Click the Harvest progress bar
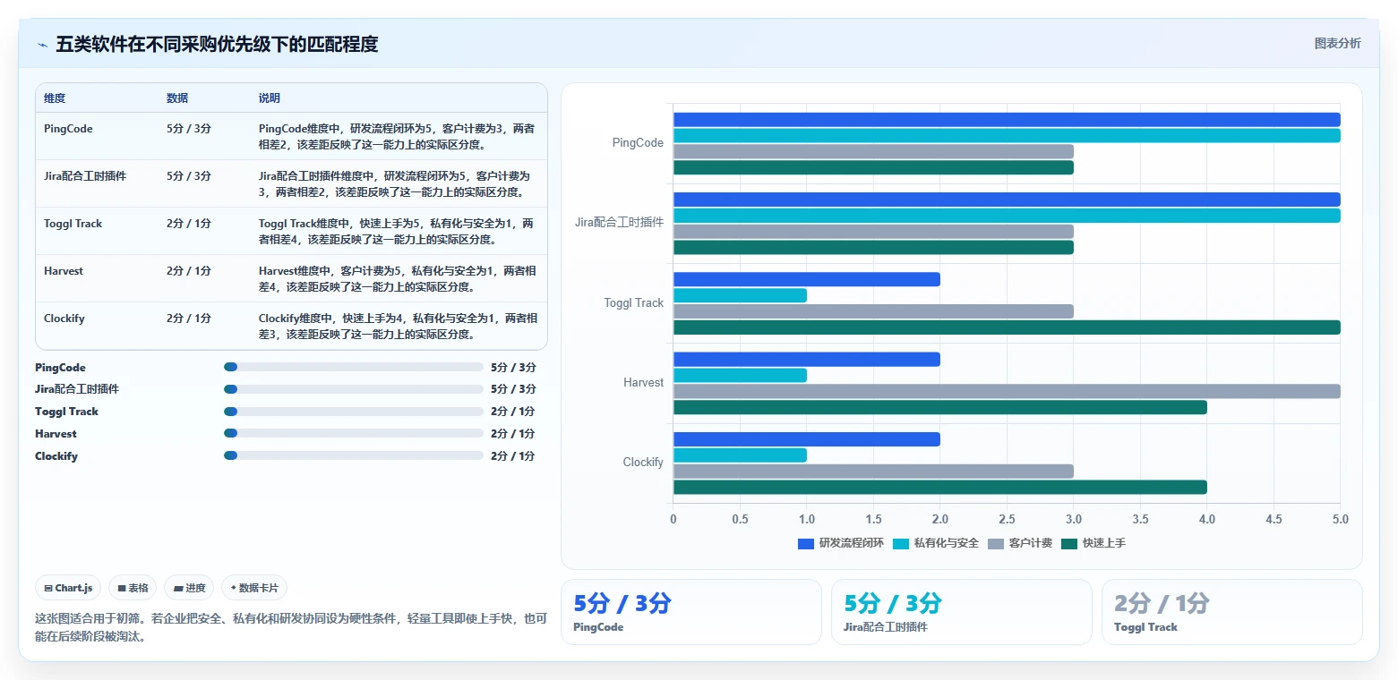The height and width of the screenshot is (680, 1398). 354,434
